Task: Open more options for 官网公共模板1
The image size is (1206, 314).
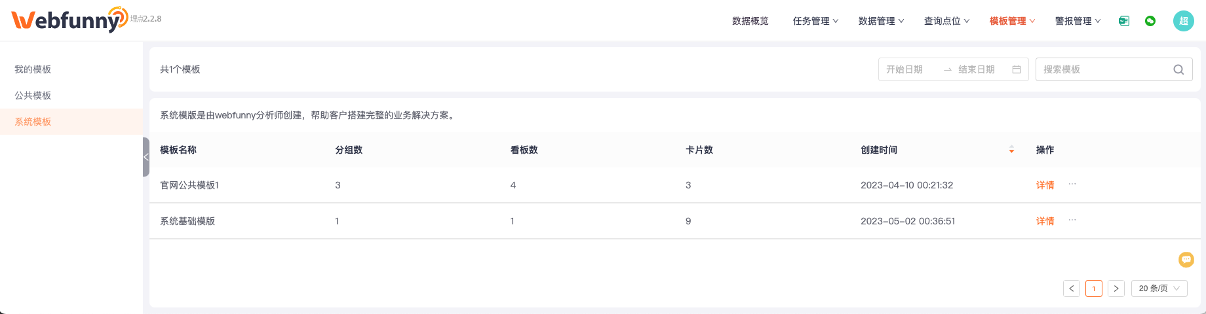Action: tap(1072, 184)
